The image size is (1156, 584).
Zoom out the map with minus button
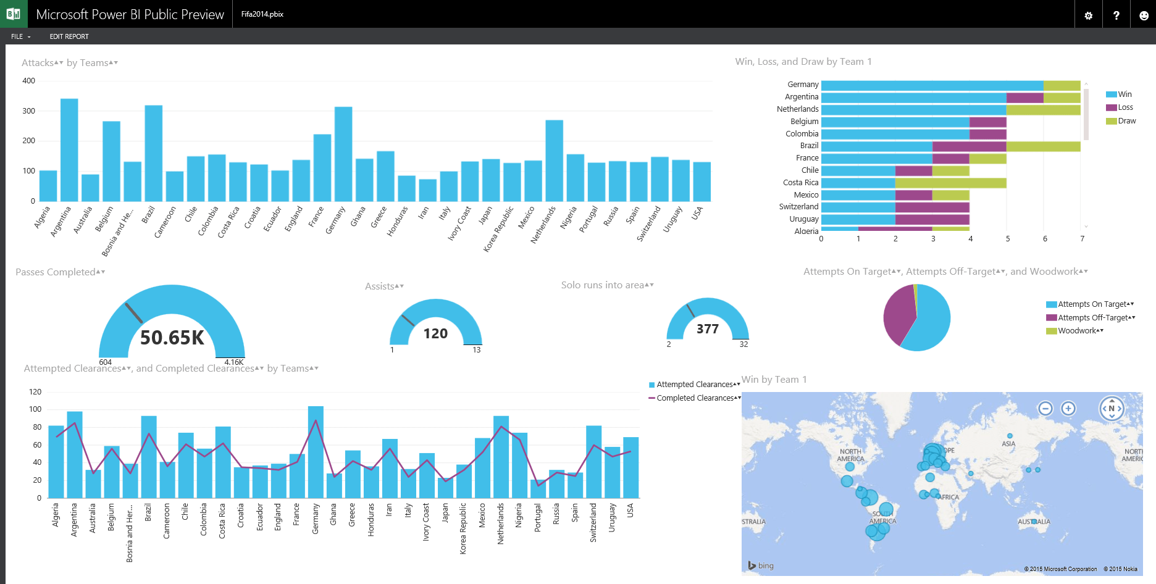pyautogui.click(x=1045, y=408)
